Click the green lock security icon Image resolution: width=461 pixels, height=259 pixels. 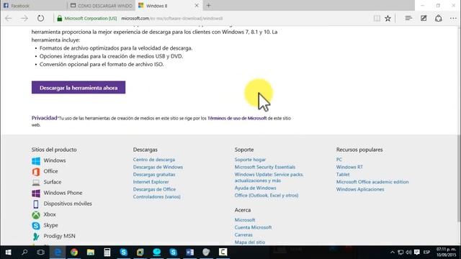coord(59,18)
